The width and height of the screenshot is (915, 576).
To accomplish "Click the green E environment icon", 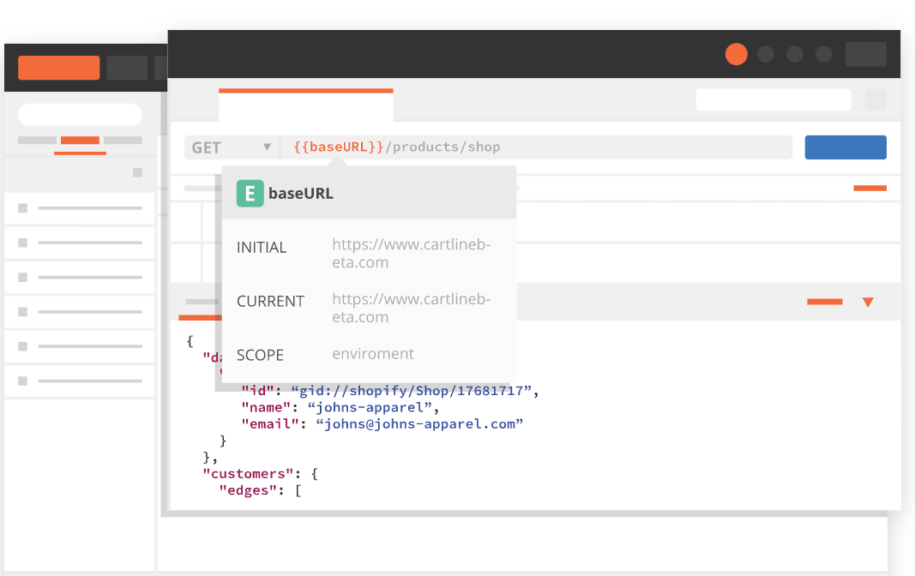I will coord(250,194).
